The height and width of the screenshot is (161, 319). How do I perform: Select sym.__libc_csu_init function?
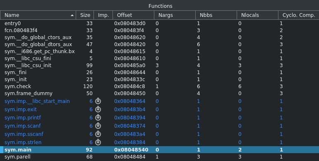[x=160, y=65]
